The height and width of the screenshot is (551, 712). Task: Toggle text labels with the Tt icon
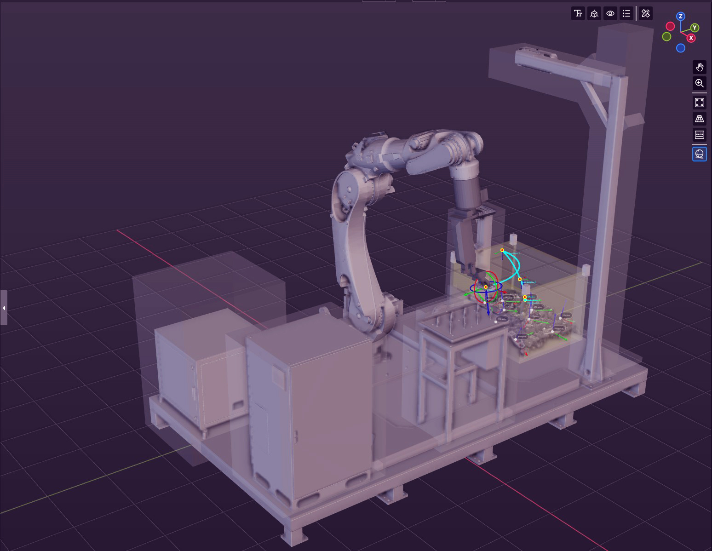pyautogui.click(x=578, y=13)
